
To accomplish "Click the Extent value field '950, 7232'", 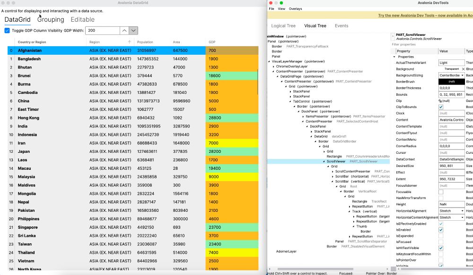I will click(452, 179).
